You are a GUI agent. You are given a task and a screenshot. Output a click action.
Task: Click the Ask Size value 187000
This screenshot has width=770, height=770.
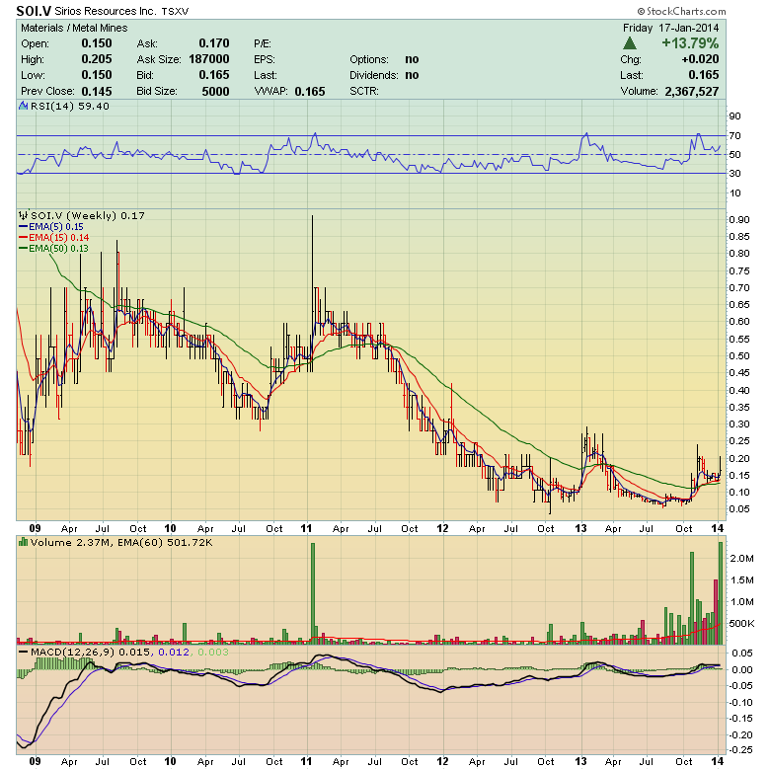pos(209,59)
